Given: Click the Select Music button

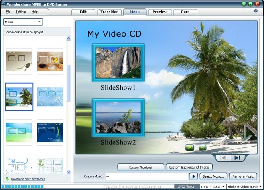Looking at the screenshot, I should click(213, 176).
